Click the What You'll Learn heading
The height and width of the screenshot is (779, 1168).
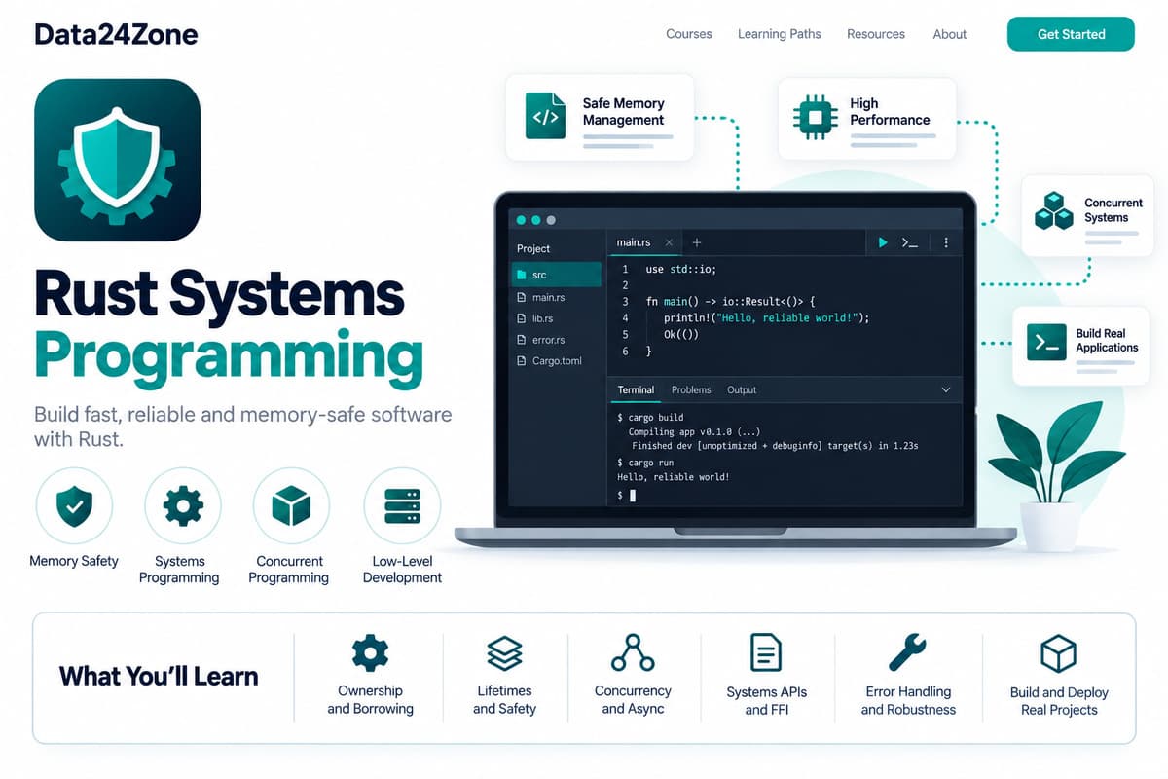[159, 676]
